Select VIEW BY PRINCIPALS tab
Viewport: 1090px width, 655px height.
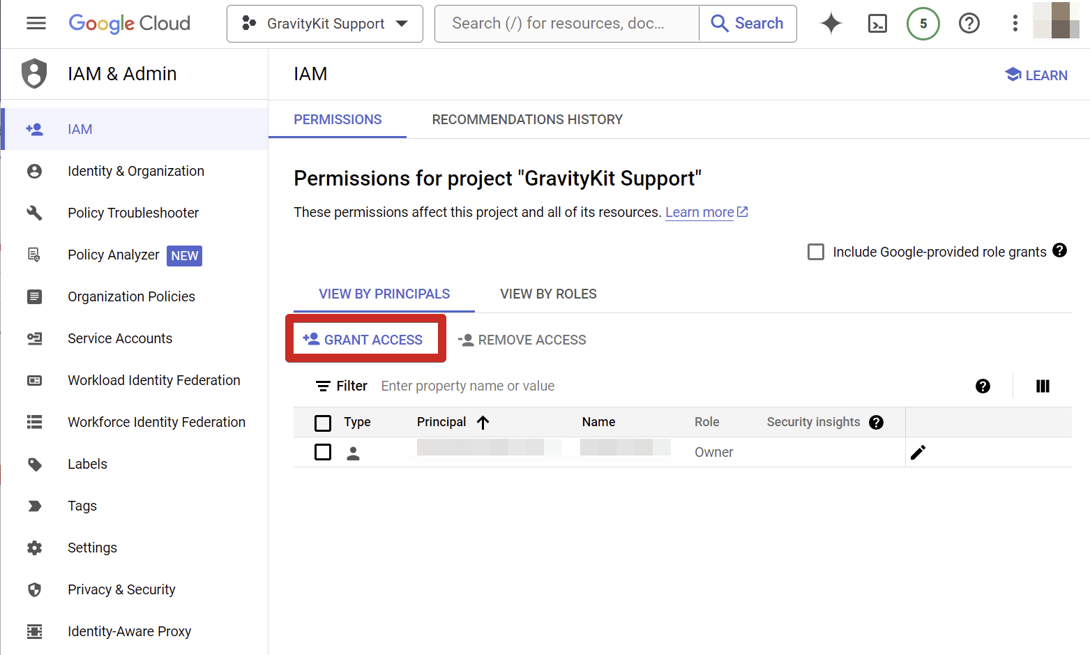(384, 294)
